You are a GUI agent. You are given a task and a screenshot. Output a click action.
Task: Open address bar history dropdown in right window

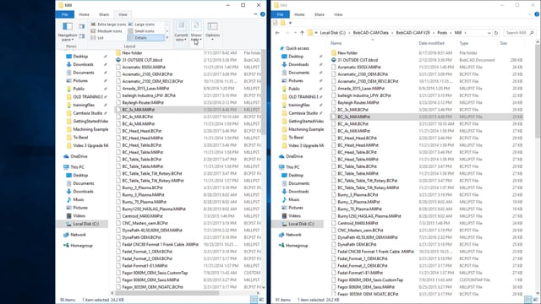(x=489, y=33)
